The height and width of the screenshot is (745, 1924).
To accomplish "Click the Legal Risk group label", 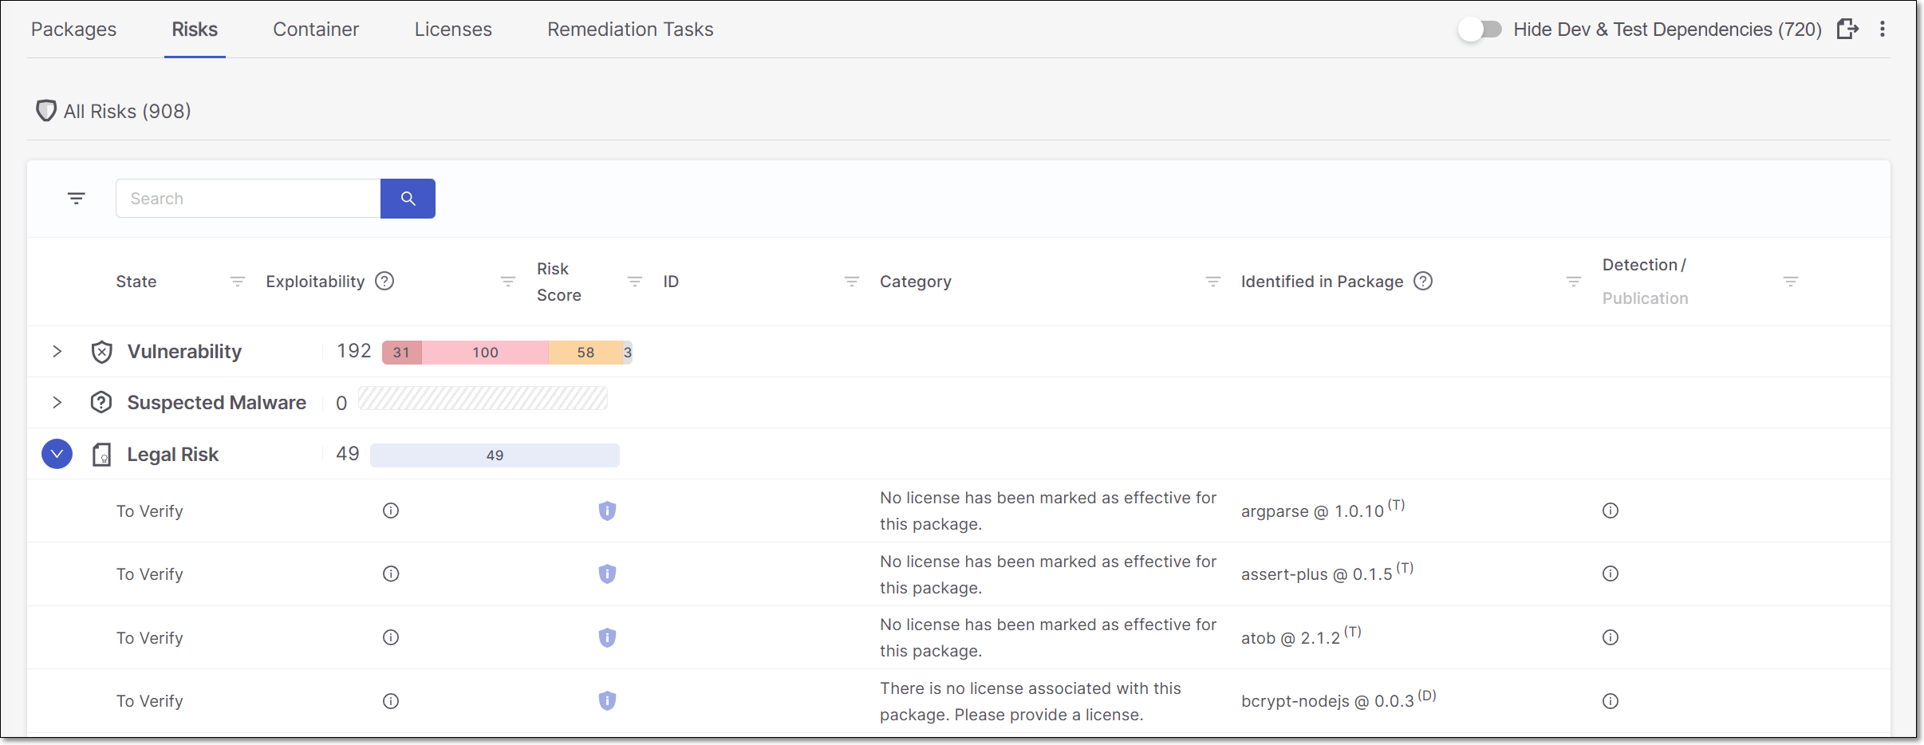I will point(172,455).
